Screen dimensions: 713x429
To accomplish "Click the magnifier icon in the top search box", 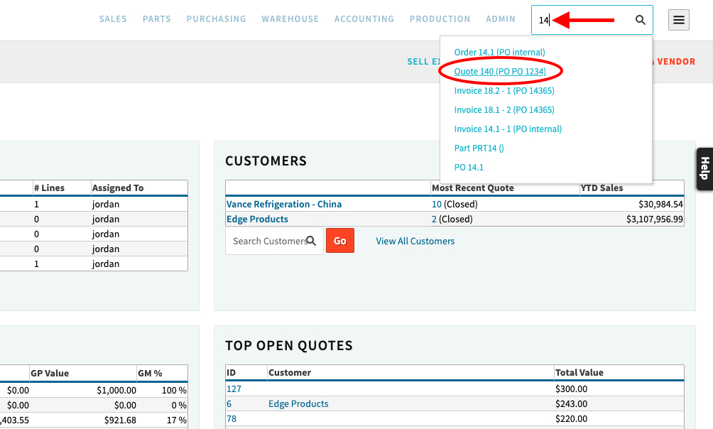I will (x=641, y=20).
